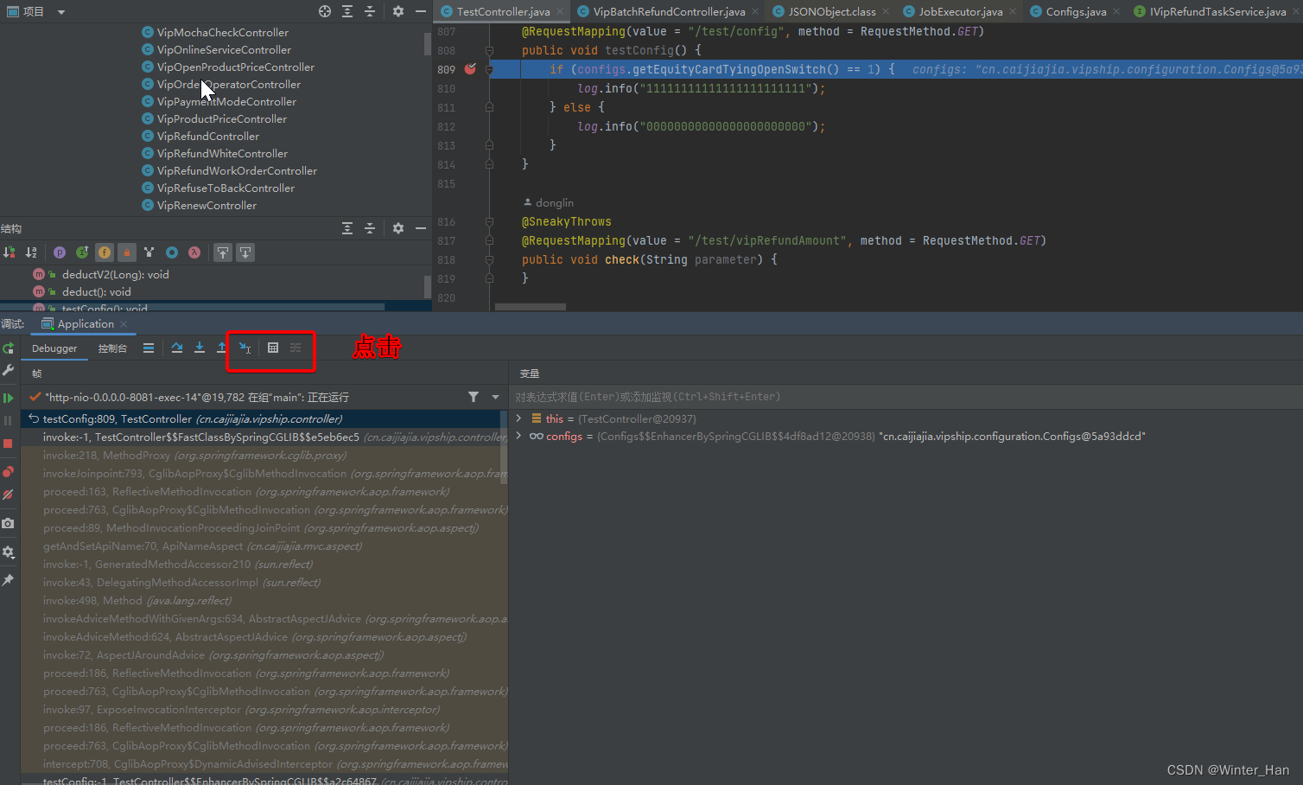Click the Show Execution Point icon
1303x785 pixels.
[x=149, y=348]
